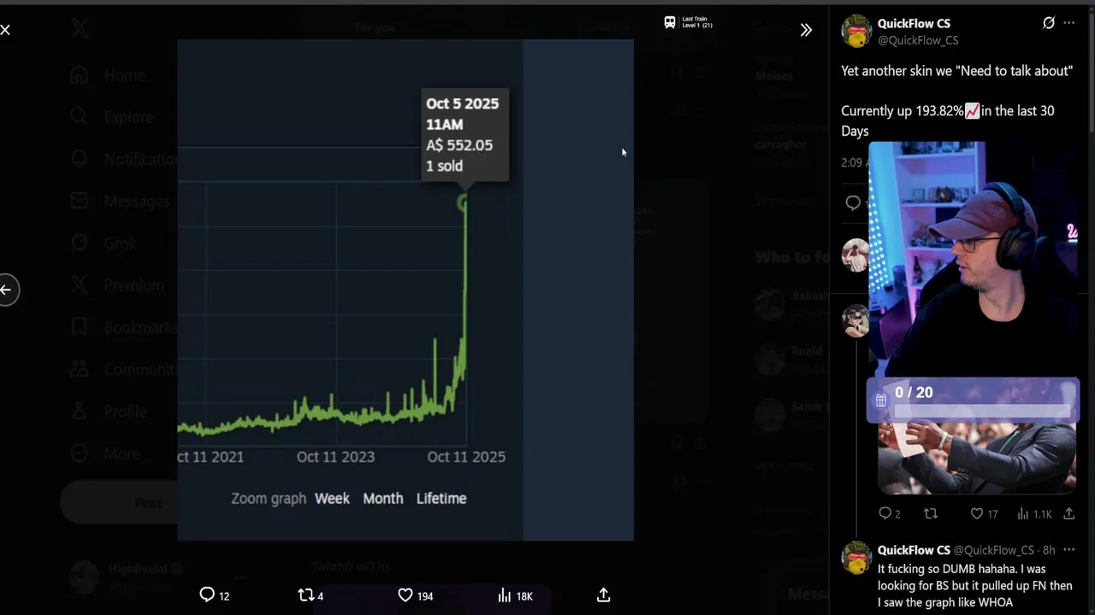Image resolution: width=1095 pixels, height=615 pixels.
Task: View analytics with the 18K bars icon
Action: [515, 595]
